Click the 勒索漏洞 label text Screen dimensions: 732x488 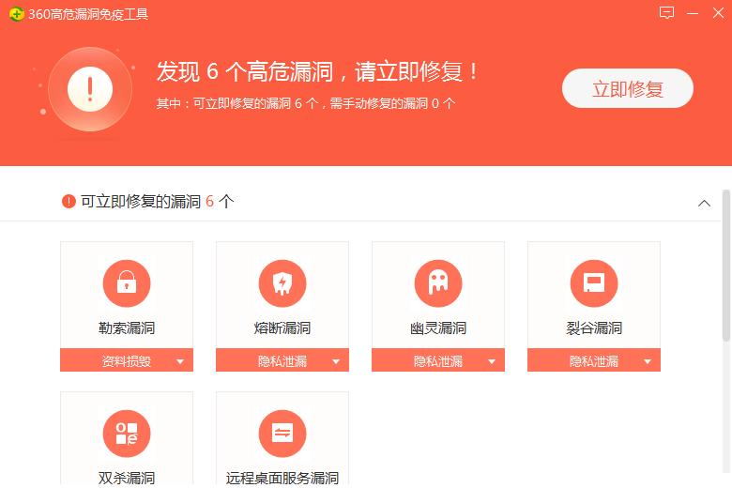coord(127,328)
